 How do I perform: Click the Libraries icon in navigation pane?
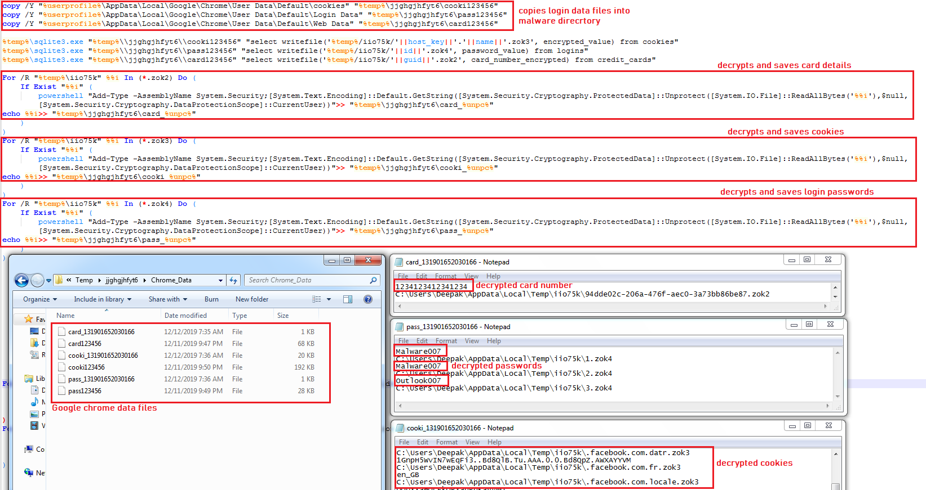pyautogui.click(x=29, y=379)
